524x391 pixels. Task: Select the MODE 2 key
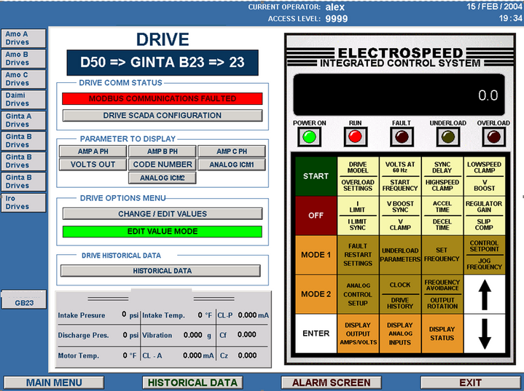pos(316,294)
